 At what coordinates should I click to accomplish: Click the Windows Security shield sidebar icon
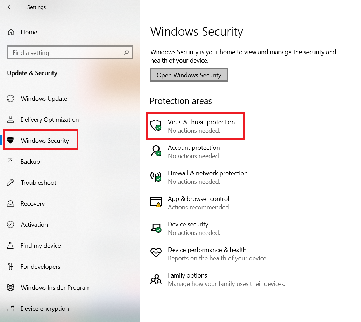point(10,140)
